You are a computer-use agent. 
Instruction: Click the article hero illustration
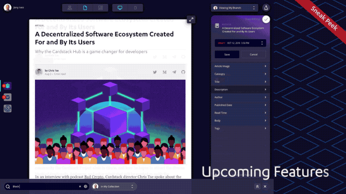[110, 122]
